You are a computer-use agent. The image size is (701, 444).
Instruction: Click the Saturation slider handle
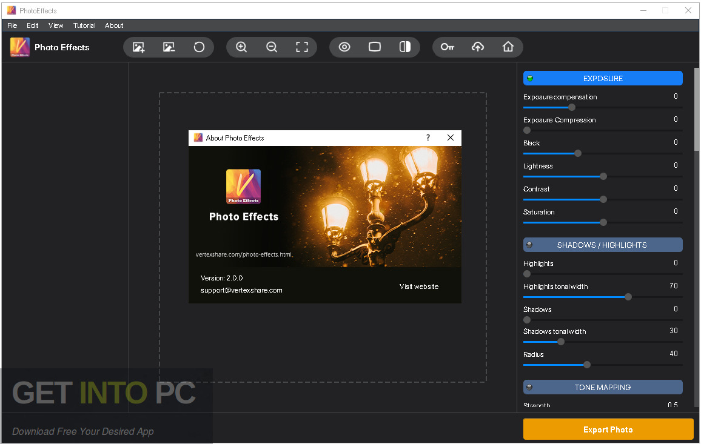tap(603, 222)
